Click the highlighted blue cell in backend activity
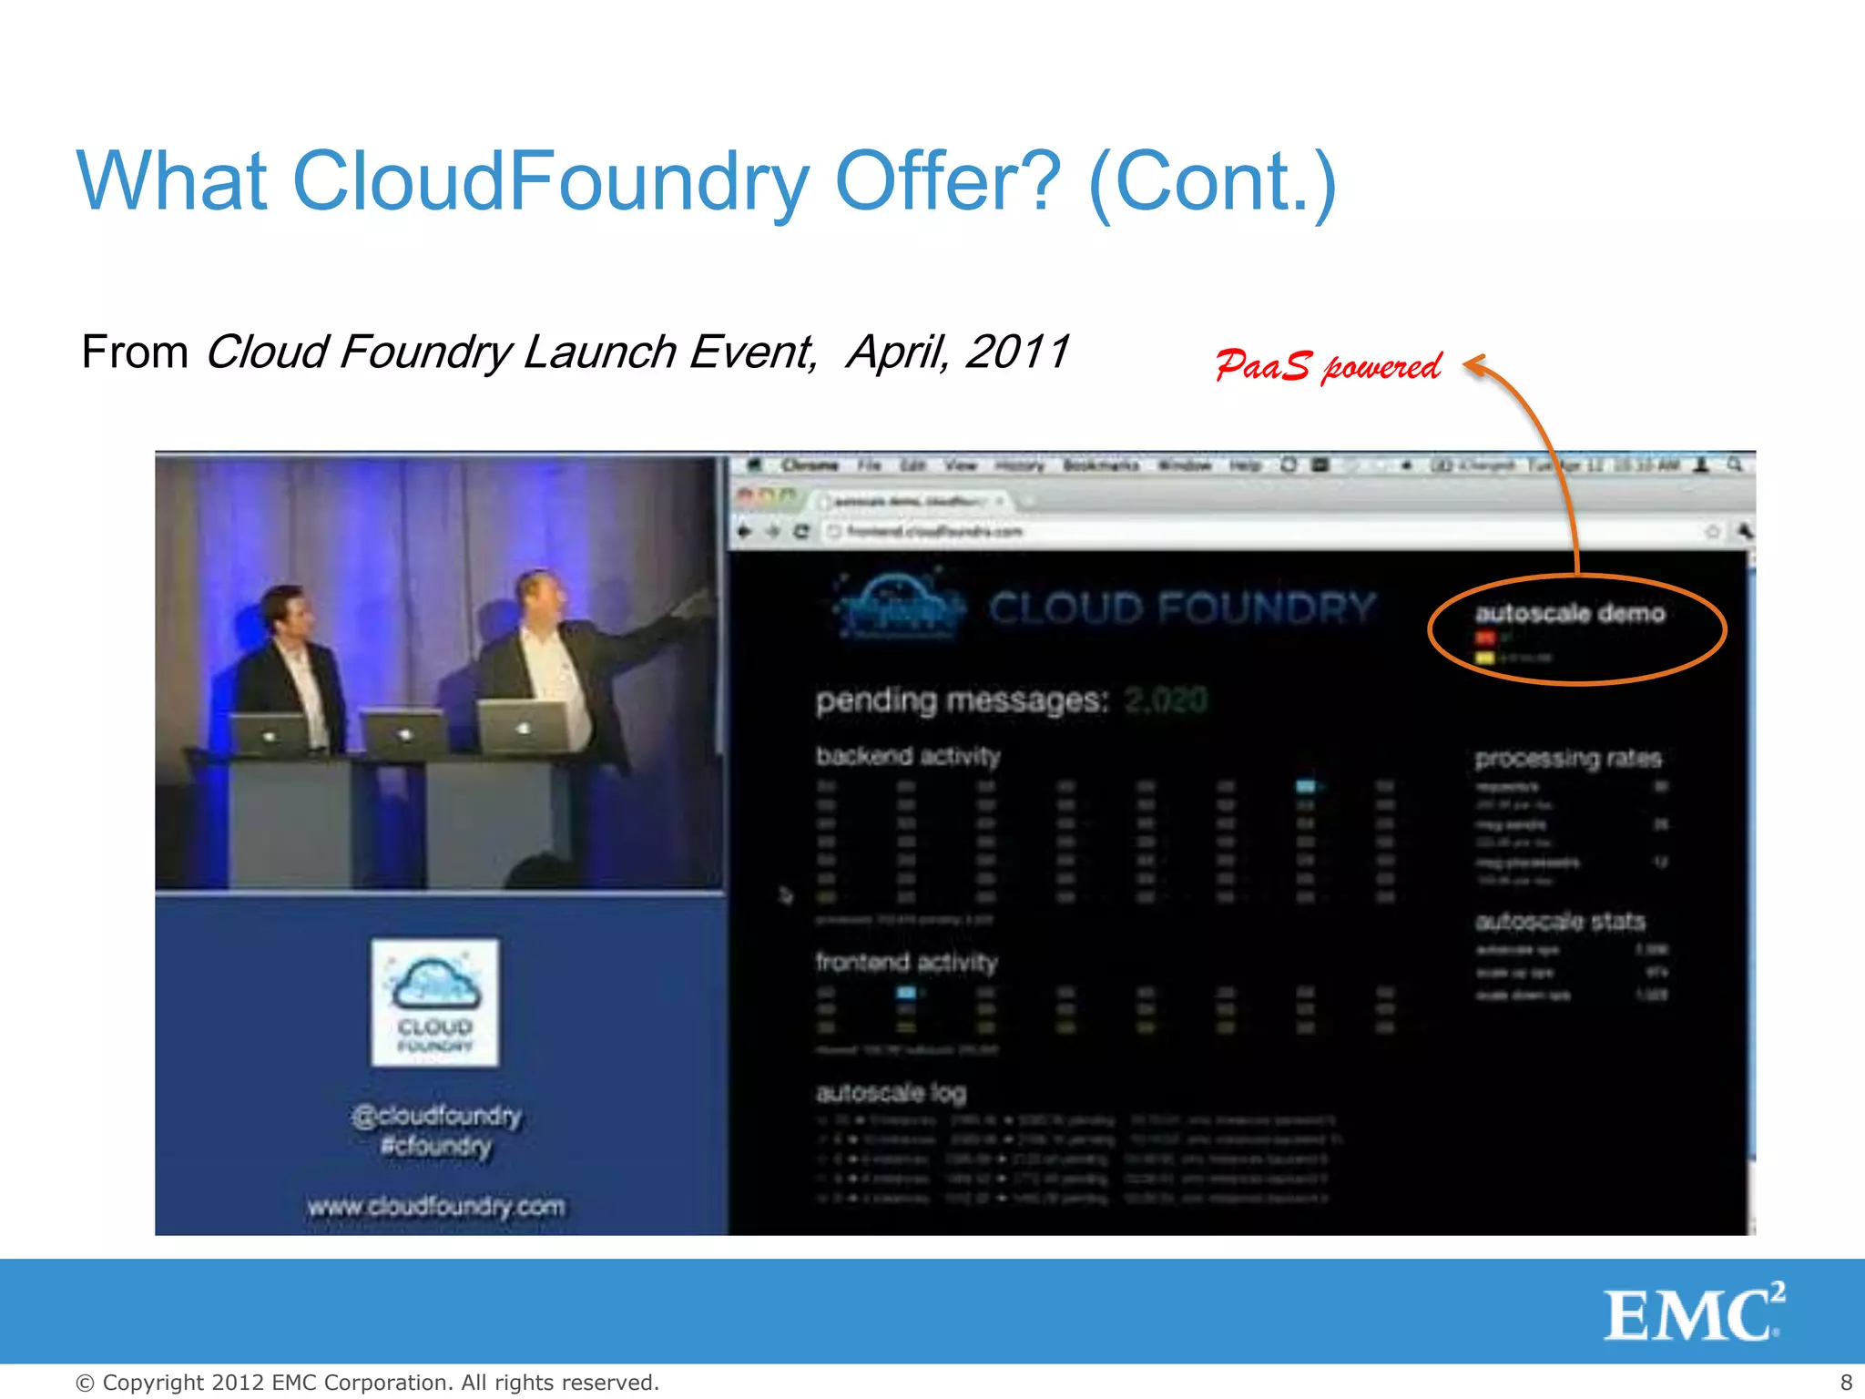1865x1399 pixels. click(x=1307, y=786)
